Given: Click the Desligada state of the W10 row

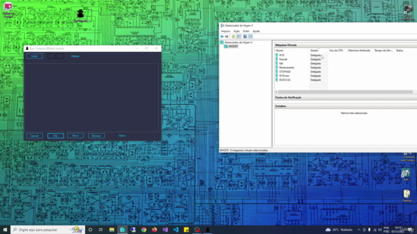Looking at the screenshot, I should pyautogui.click(x=315, y=55).
